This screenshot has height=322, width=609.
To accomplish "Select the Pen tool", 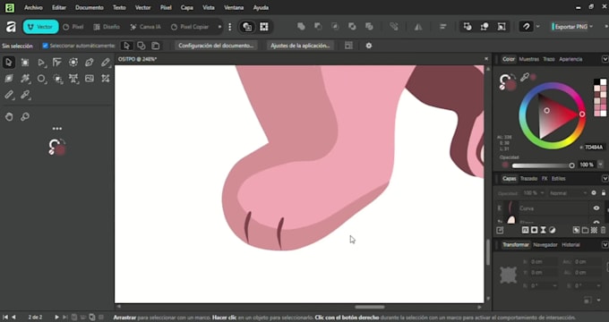I will pyautogui.click(x=90, y=63).
